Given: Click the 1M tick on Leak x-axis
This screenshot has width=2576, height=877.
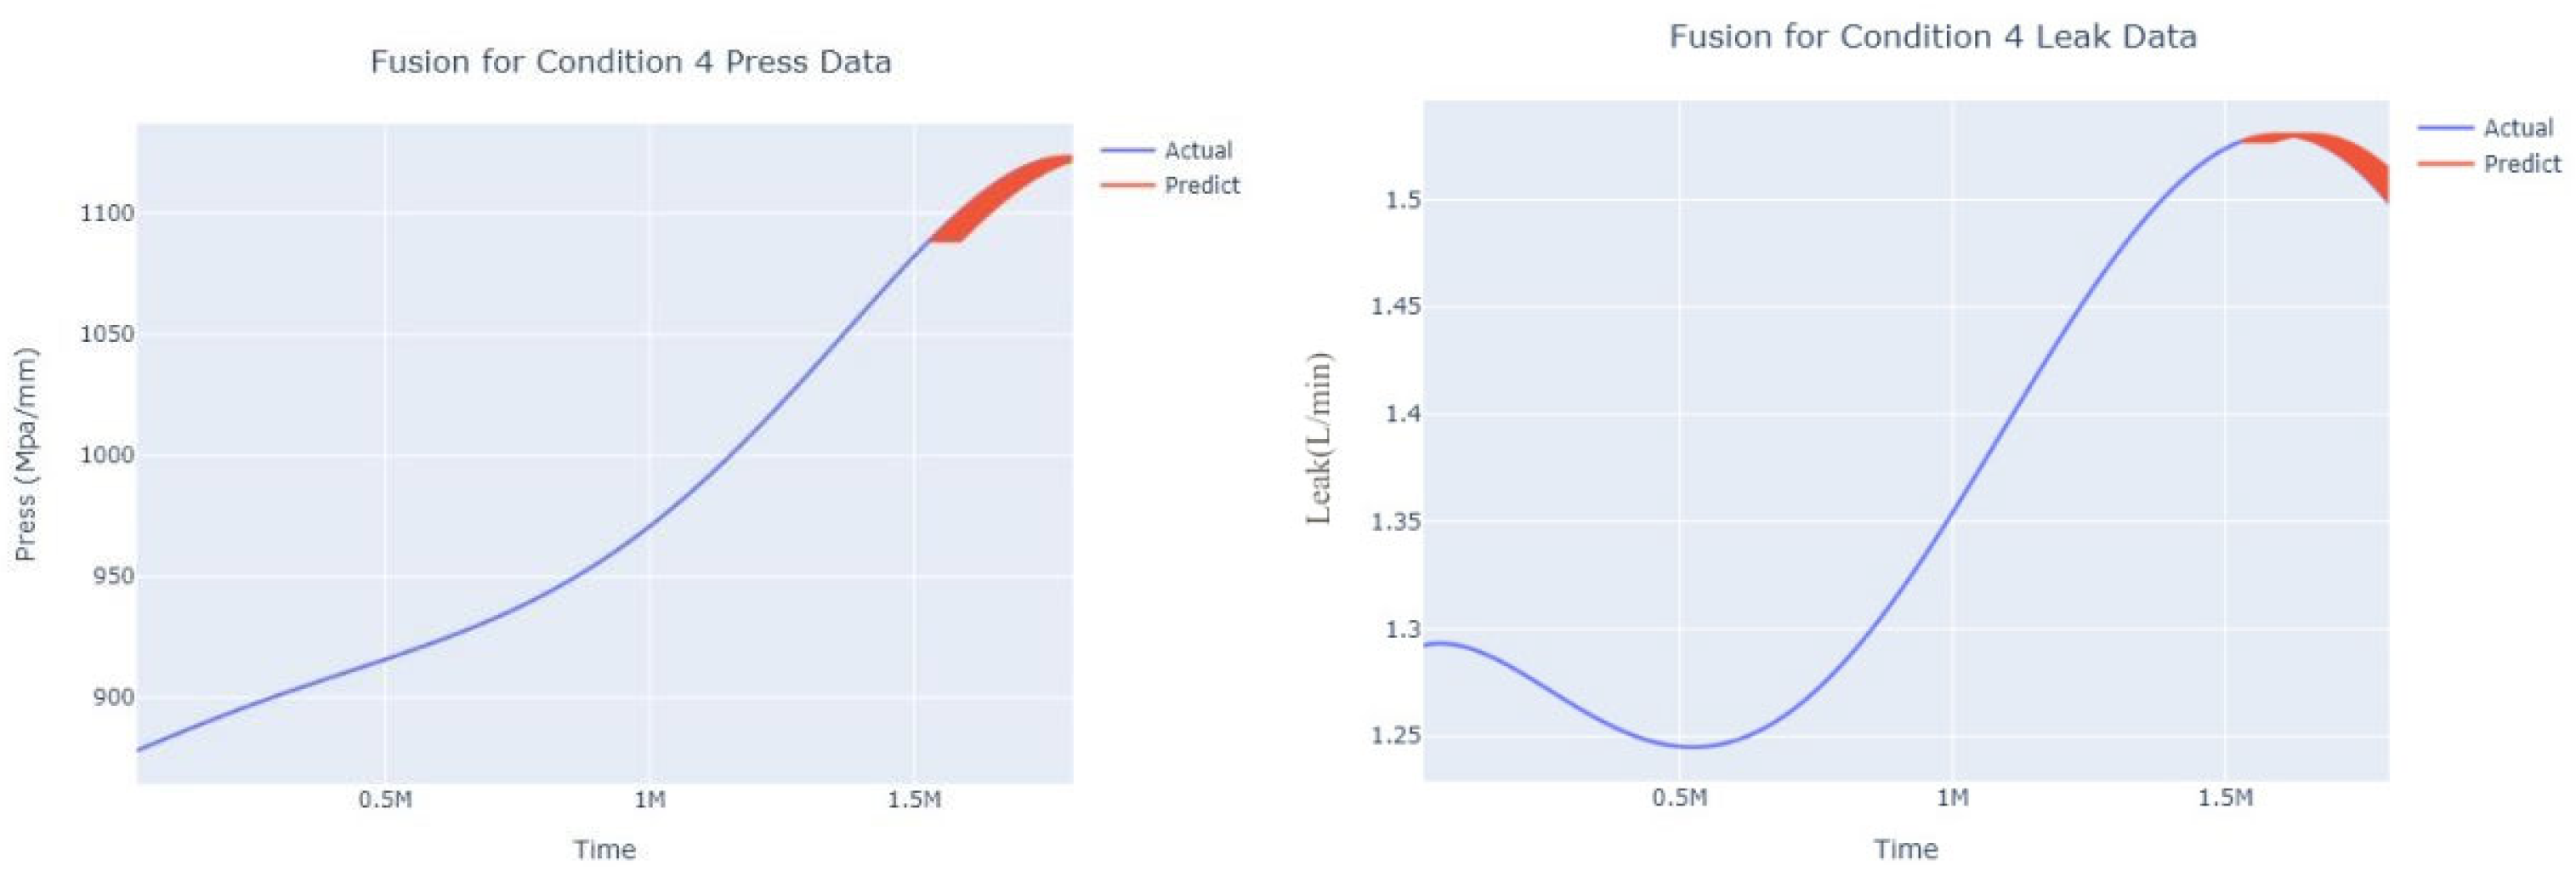Looking at the screenshot, I should coord(1952,798).
